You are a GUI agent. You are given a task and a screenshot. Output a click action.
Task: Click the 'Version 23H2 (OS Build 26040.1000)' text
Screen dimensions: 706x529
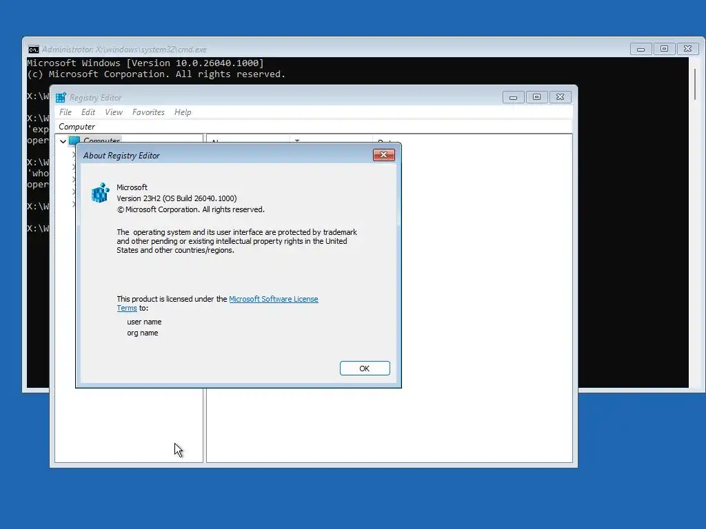176,198
